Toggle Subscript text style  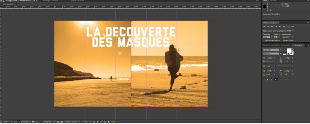[289, 80]
